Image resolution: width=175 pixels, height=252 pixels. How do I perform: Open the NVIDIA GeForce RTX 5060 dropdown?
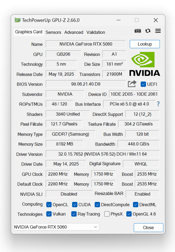tap(56, 227)
